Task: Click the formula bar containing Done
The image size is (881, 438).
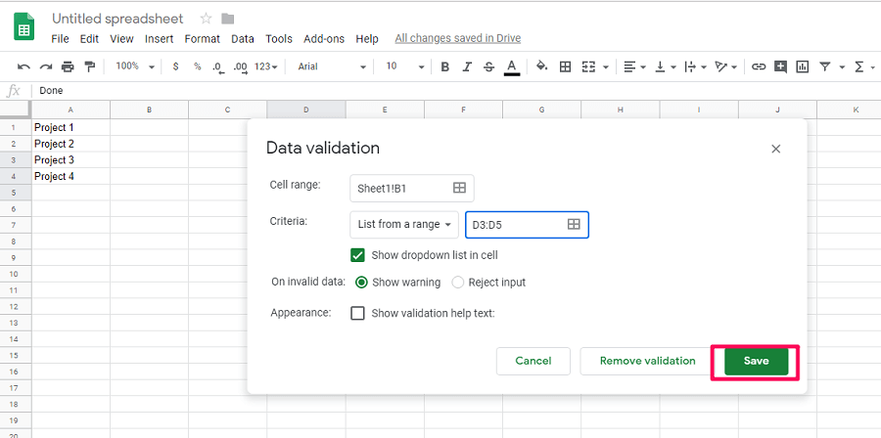Action: 455,90
